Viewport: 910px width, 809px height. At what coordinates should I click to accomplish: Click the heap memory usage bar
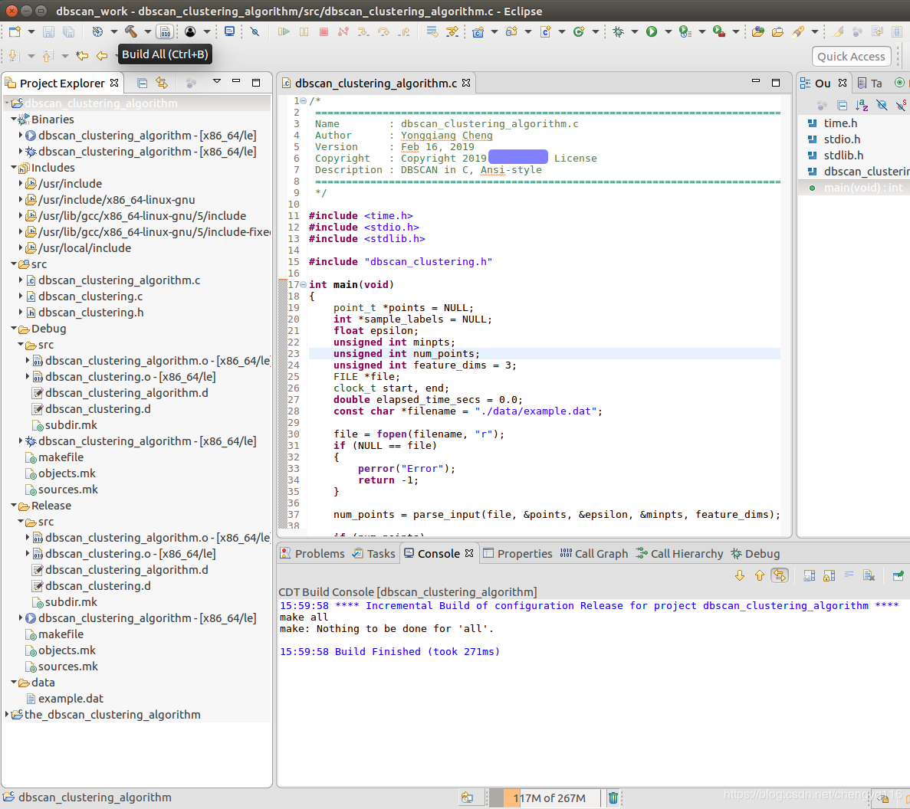[x=549, y=798]
